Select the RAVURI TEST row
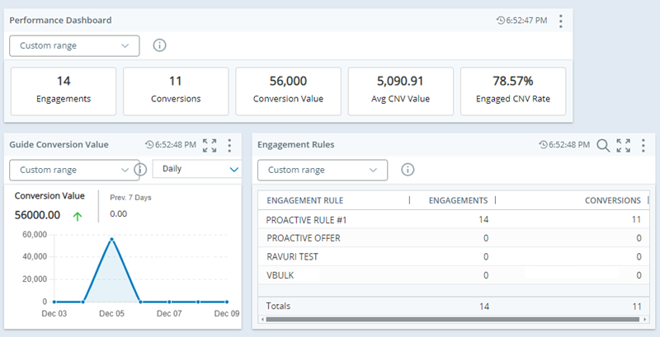Image resolution: width=660 pixels, height=337 pixels. coord(454,257)
